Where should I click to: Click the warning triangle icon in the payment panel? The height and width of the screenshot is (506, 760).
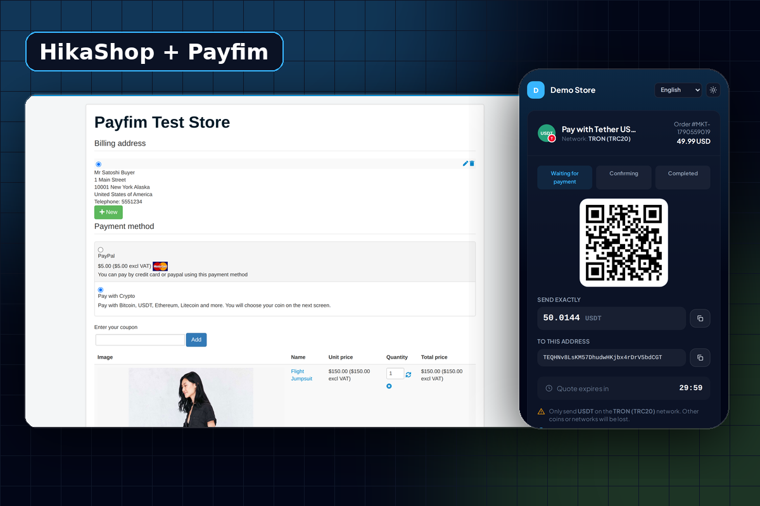point(541,411)
